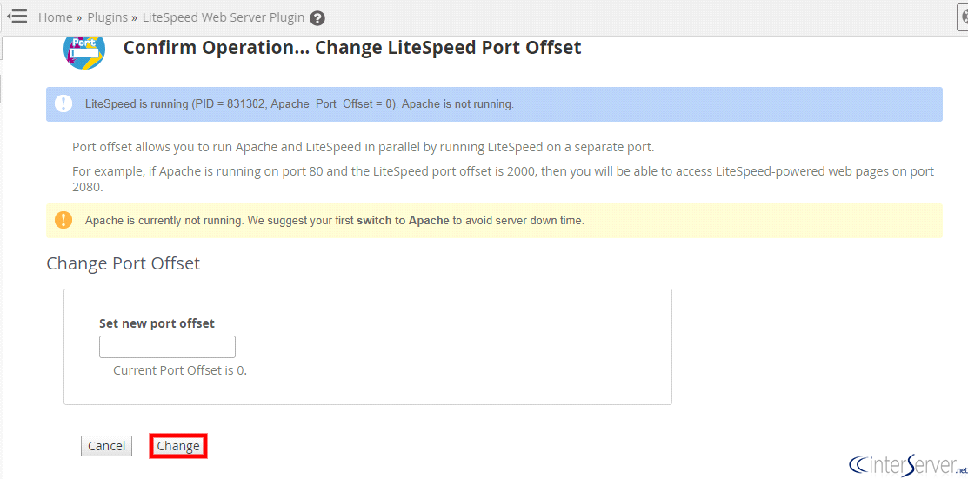Select 'Current Port Offset is 0.' text
Image resolution: width=968 pixels, height=479 pixels.
(180, 371)
